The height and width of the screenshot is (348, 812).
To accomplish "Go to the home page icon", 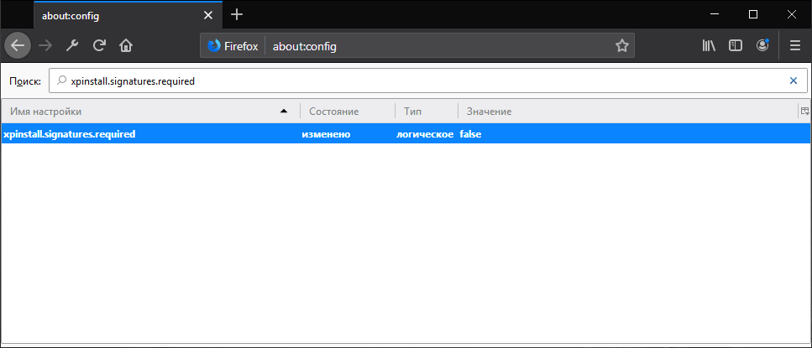I will (x=126, y=45).
